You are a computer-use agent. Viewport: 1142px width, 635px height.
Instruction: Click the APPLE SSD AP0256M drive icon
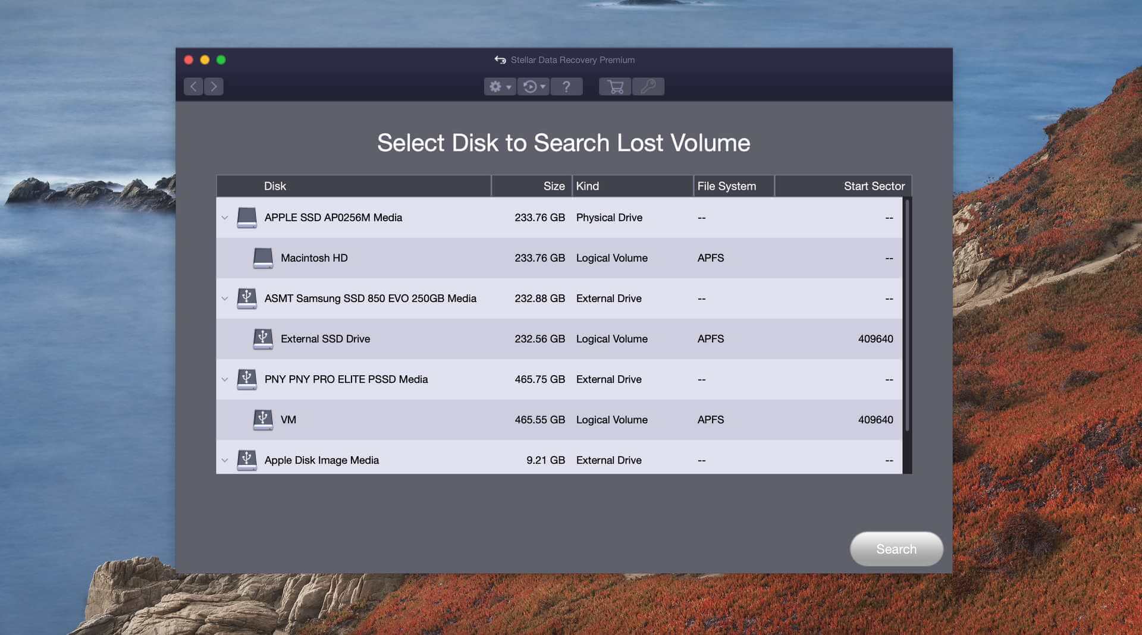point(247,218)
